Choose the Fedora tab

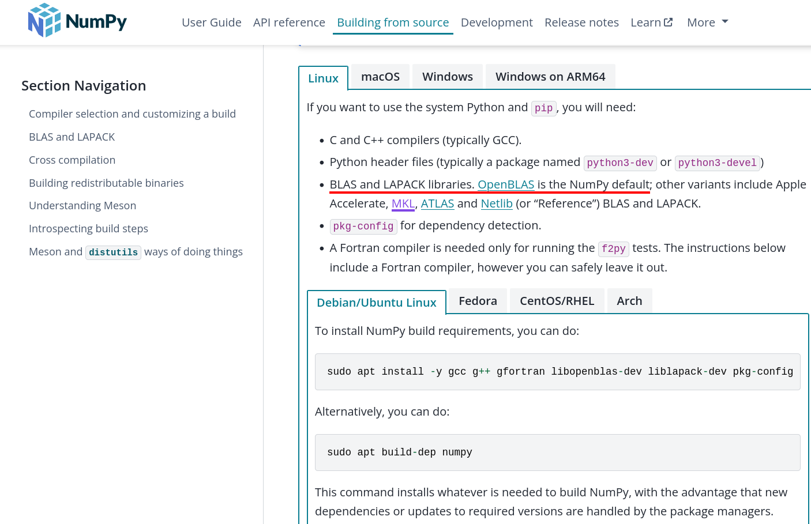point(478,301)
